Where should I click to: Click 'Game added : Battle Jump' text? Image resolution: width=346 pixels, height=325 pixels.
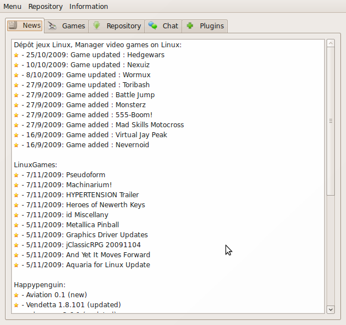click(111, 95)
